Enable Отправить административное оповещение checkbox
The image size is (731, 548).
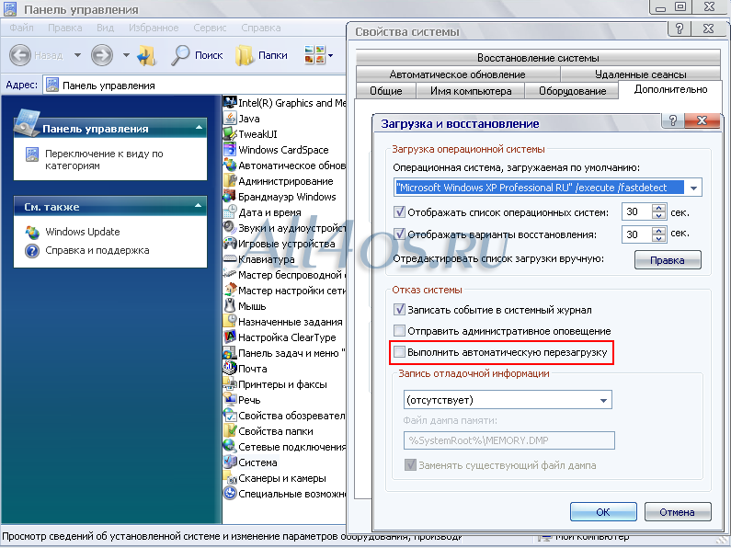click(399, 331)
